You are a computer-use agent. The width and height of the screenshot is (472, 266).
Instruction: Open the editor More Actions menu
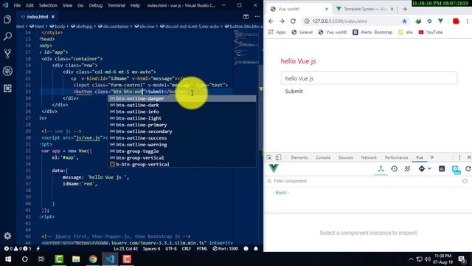point(257,16)
